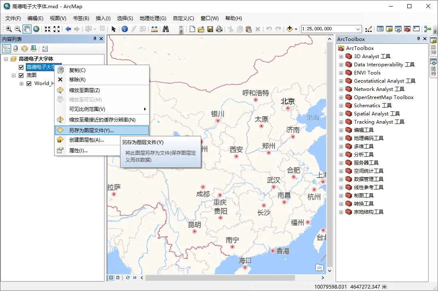Viewport: 438px width, 291px height.
Task: Select 缩放至图层(Z) in context menu
Action: coord(102,90)
